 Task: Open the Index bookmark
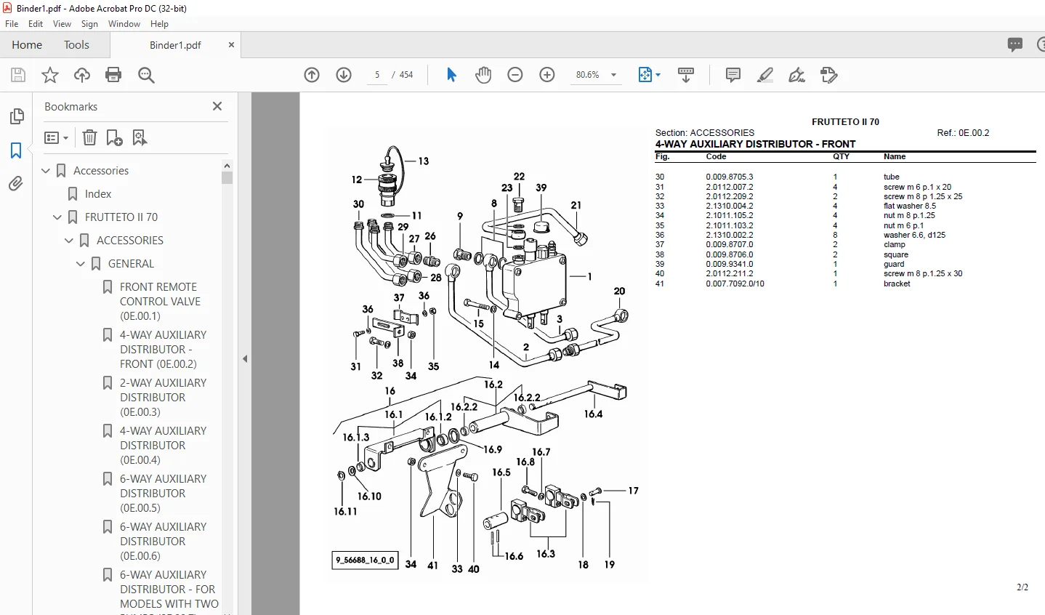coord(98,194)
